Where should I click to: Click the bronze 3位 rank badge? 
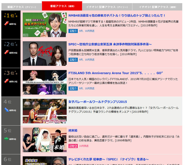[11, 73]
